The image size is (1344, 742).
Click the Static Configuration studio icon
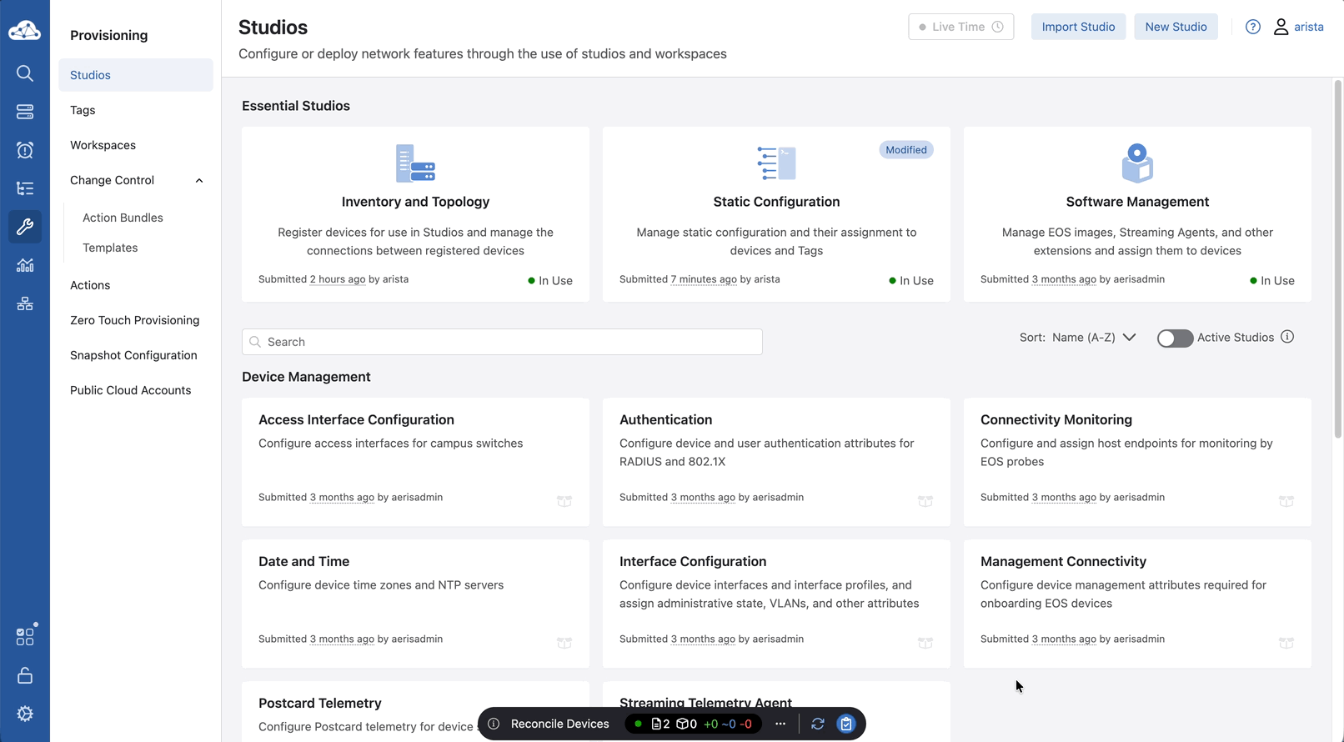click(776, 163)
